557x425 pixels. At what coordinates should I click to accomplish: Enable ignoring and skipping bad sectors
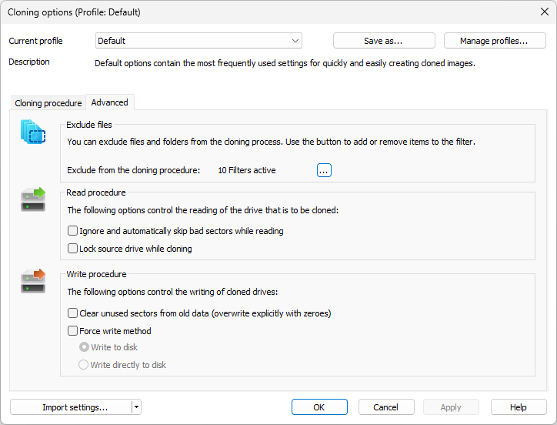click(73, 231)
